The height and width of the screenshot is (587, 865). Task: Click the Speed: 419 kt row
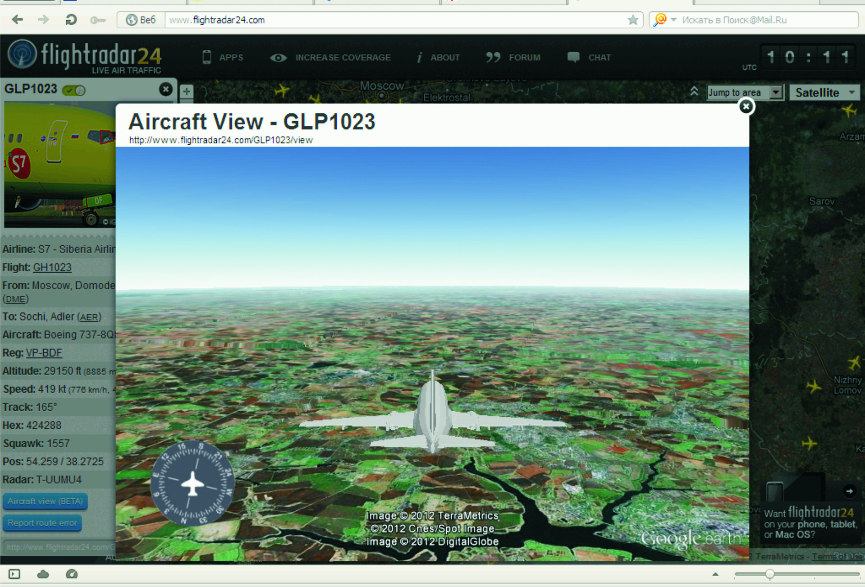tap(59, 389)
